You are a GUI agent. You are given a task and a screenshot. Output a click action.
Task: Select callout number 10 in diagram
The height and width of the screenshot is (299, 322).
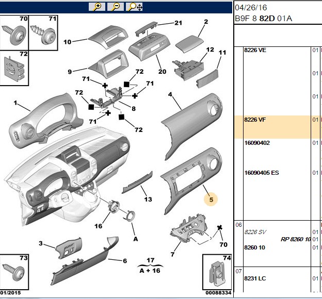pyautogui.click(x=68, y=42)
